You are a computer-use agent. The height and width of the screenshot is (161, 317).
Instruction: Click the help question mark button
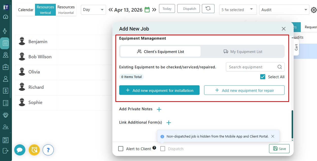(x=48, y=150)
